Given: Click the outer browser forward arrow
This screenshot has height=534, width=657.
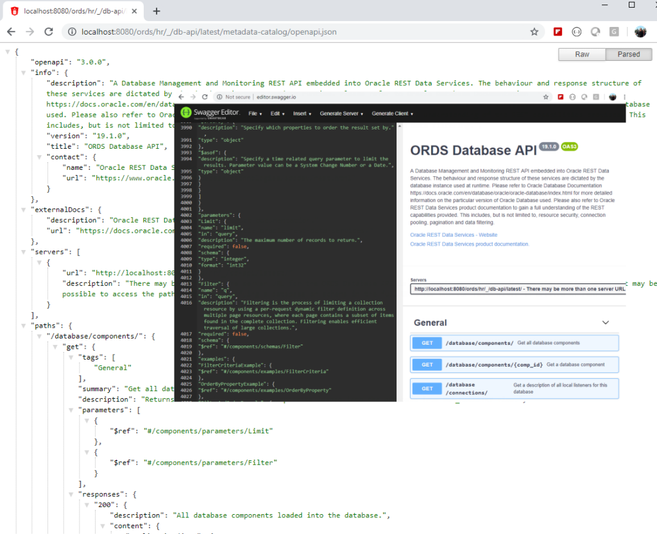Looking at the screenshot, I should [30, 32].
